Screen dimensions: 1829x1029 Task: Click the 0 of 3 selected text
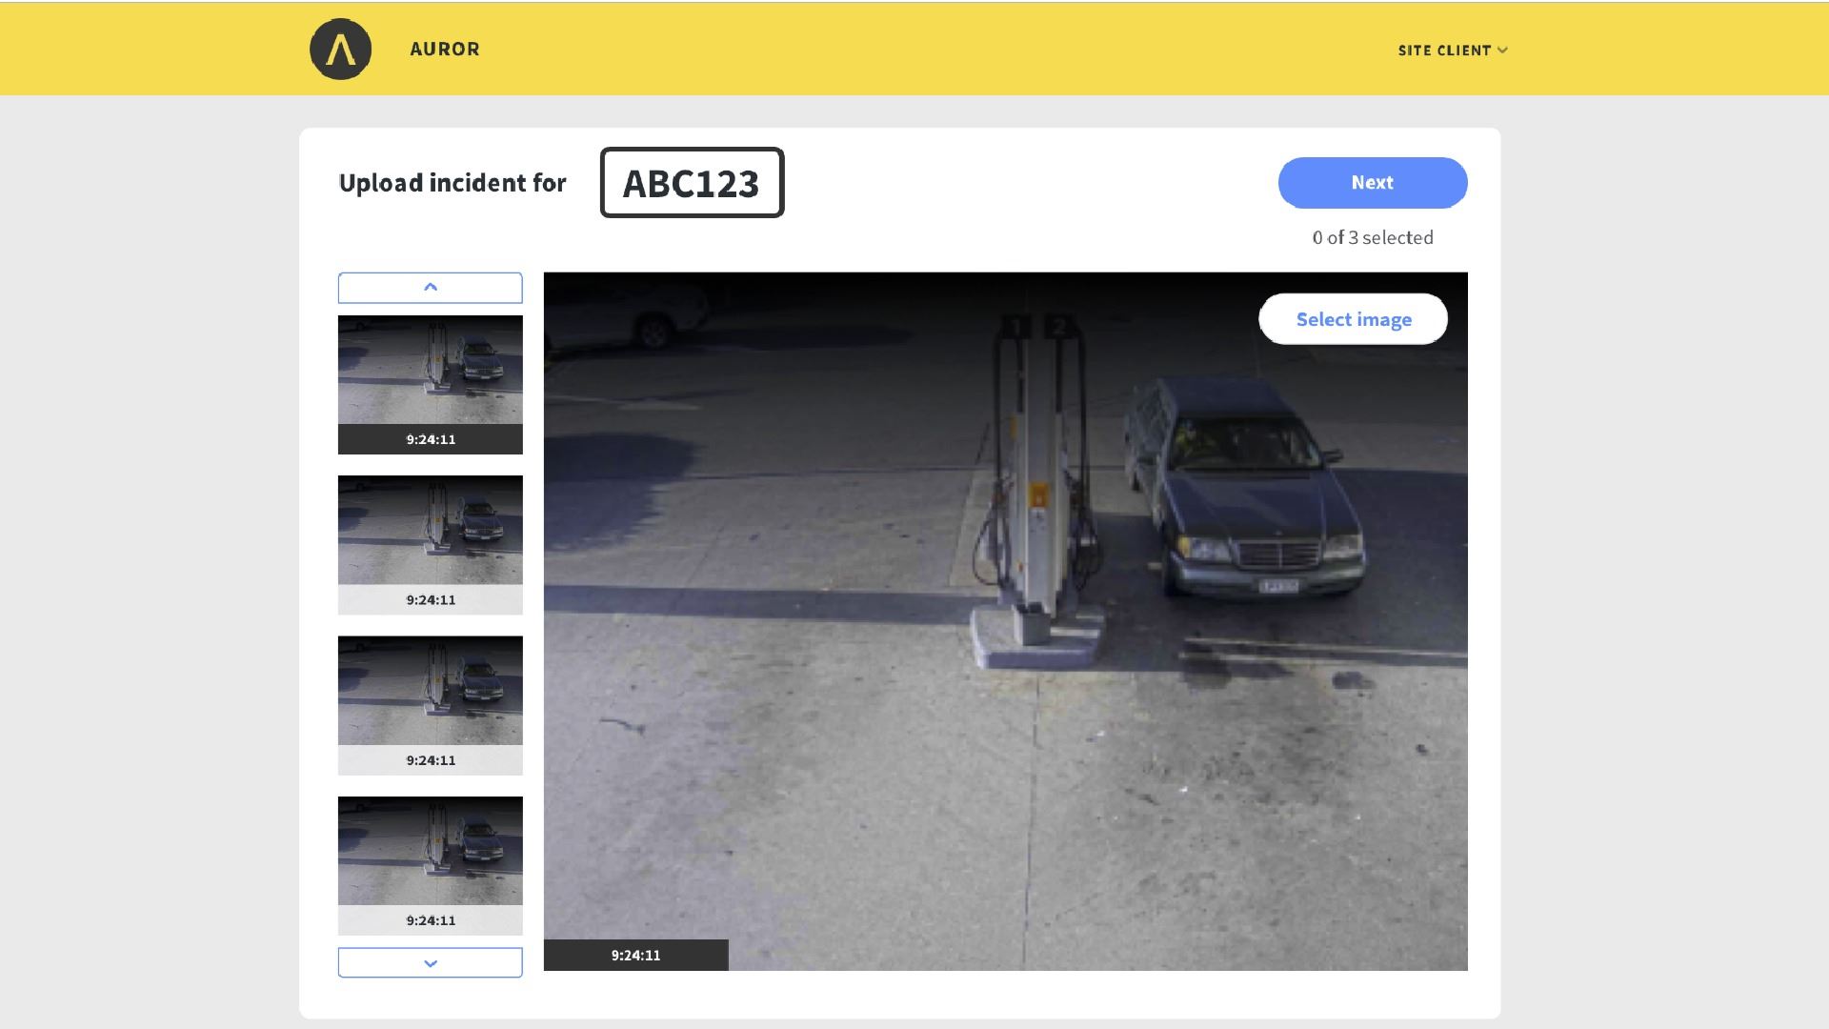coord(1373,238)
